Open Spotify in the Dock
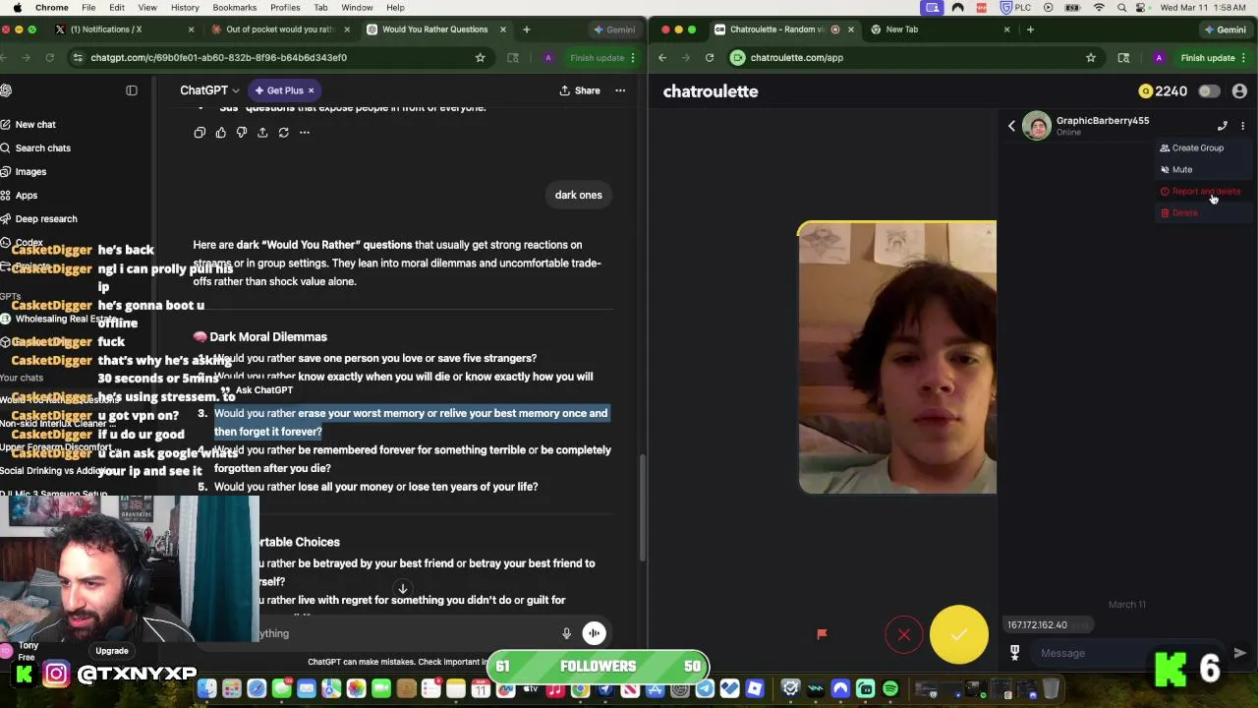 click(890, 689)
